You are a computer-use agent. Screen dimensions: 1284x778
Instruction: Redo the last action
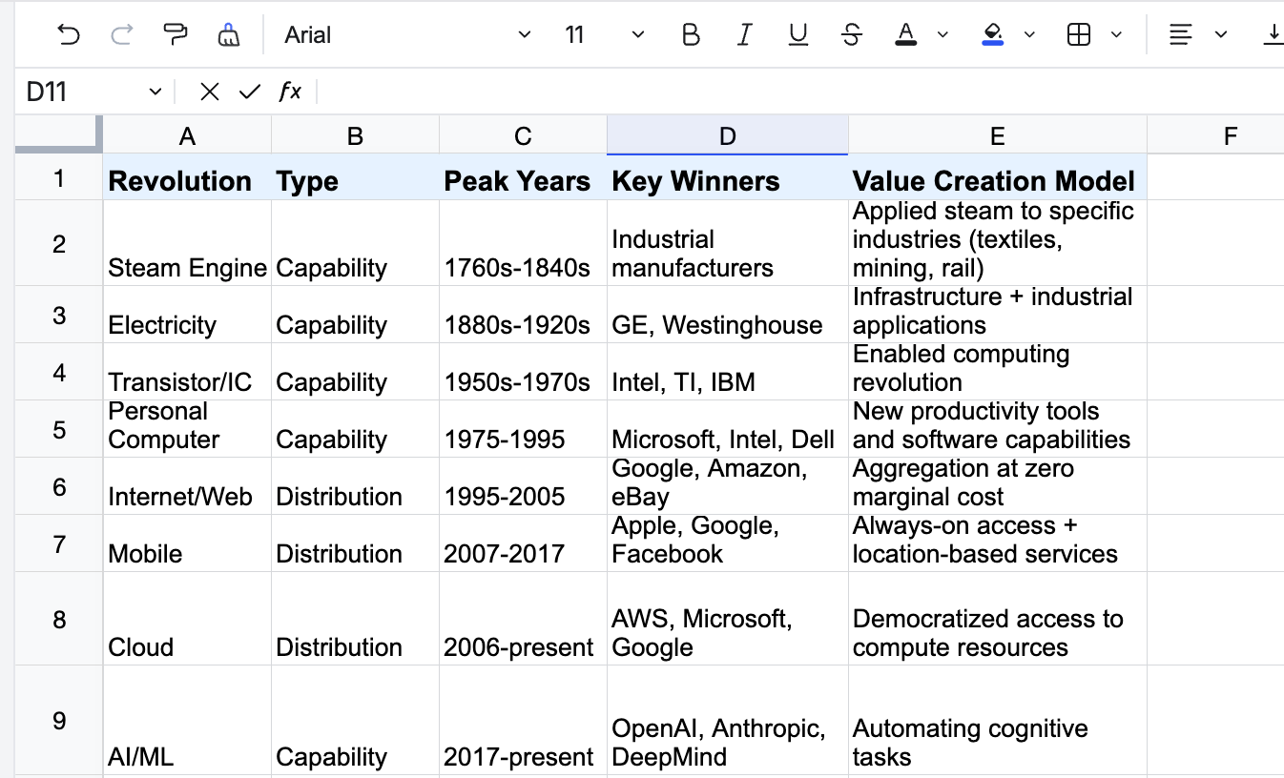point(122,35)
